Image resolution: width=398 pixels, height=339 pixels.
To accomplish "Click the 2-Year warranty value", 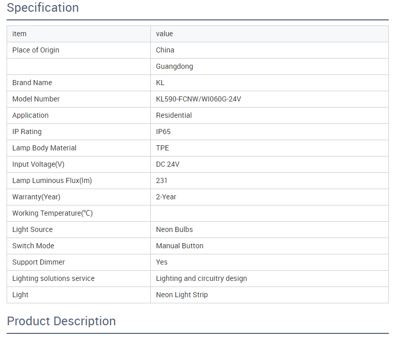I will pyautogui.click(x=166, y=197).
